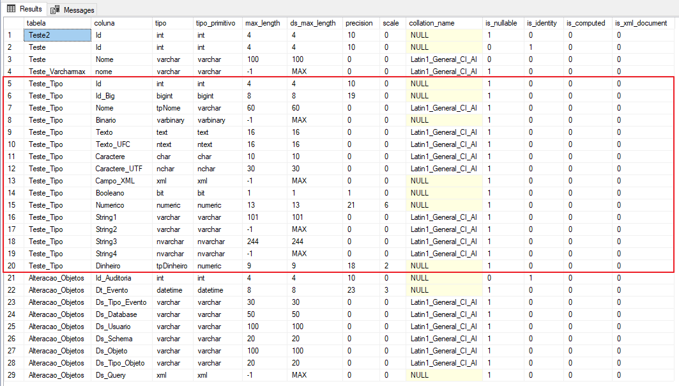Click the 'ds_max_length' column header
Image resolution: width=679 pixels, height=386 pixels.
(315, 23)
